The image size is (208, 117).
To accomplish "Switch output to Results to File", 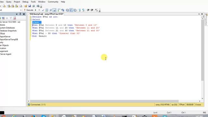I will [x=75, y=10].
